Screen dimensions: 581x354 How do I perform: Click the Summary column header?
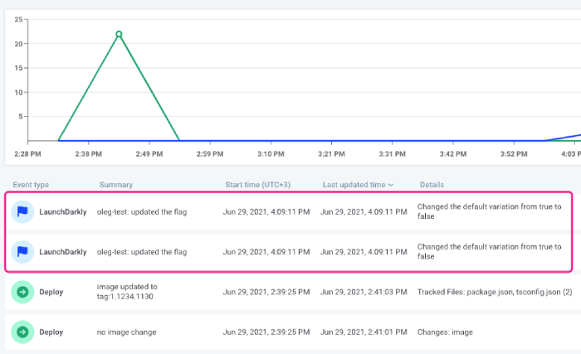click(116, 185)
